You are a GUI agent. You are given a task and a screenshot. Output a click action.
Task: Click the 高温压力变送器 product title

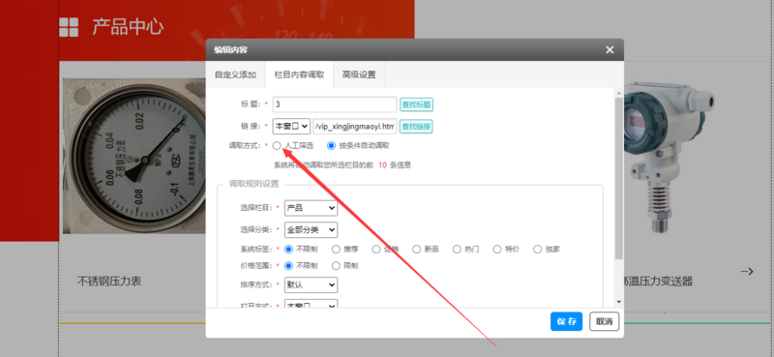(659, 282)
